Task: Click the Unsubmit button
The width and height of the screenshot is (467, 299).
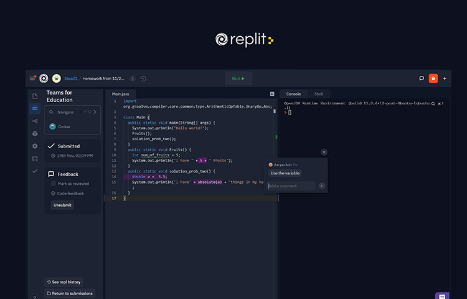Action: coord(62,205)
